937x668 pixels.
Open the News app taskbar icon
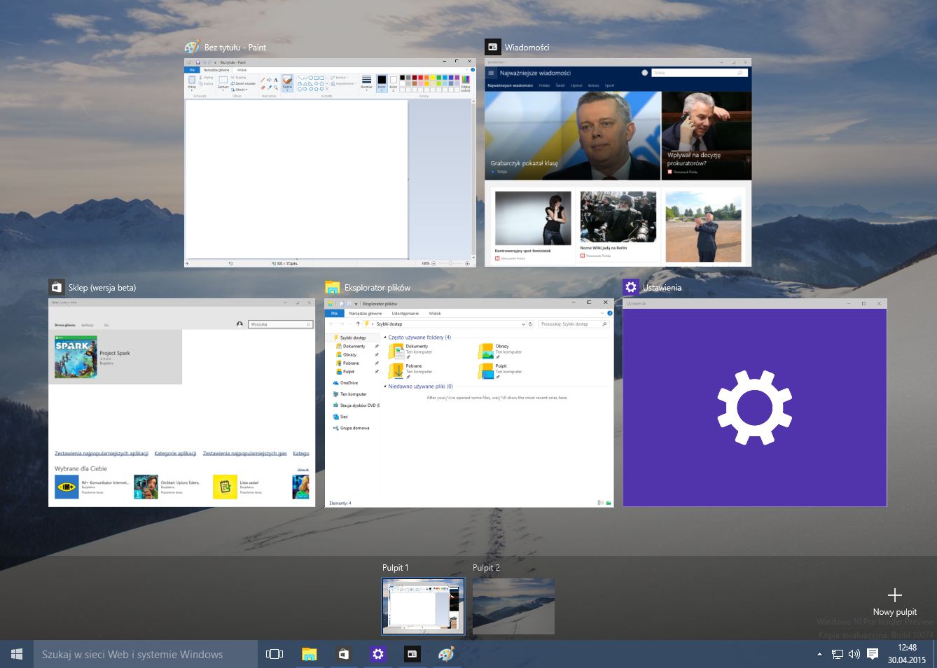click(412, 654)
